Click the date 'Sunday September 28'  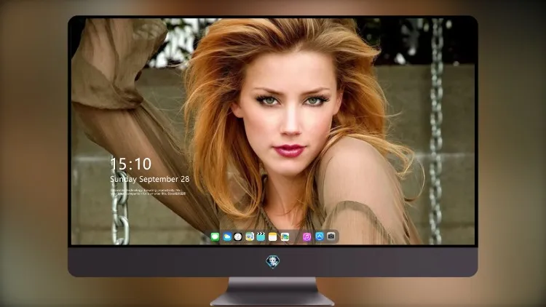pos(150,179)
